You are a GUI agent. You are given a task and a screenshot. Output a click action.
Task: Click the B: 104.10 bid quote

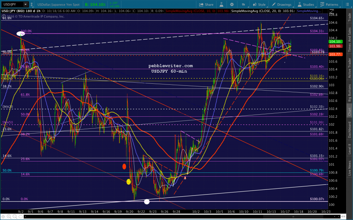[x=95, y=4]
